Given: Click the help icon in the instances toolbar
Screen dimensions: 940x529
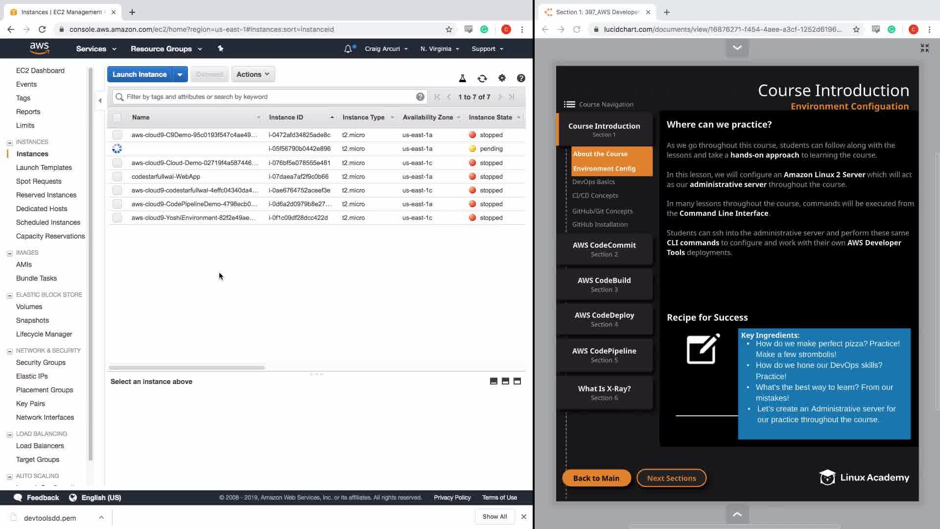Looking at the screenshot, I should 521,78.
